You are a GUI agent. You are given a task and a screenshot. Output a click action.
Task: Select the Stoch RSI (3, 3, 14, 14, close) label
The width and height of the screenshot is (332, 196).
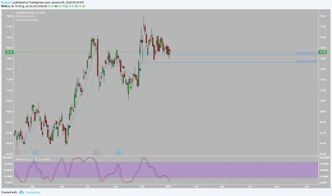click(x=33, y=159)
